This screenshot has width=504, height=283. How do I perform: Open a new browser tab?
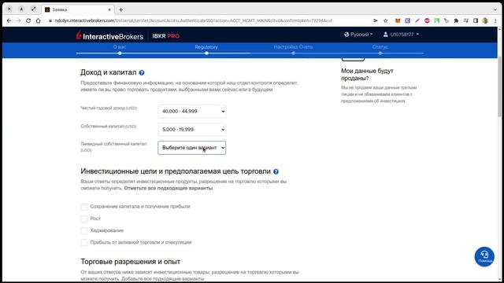point(120,9)
